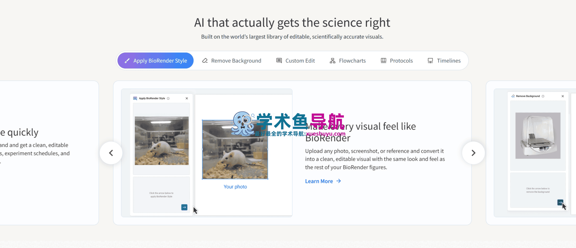The height and width of the screenshot is (248, 576).
Task: Open the Protocols tab
Action: coord(396,61)
